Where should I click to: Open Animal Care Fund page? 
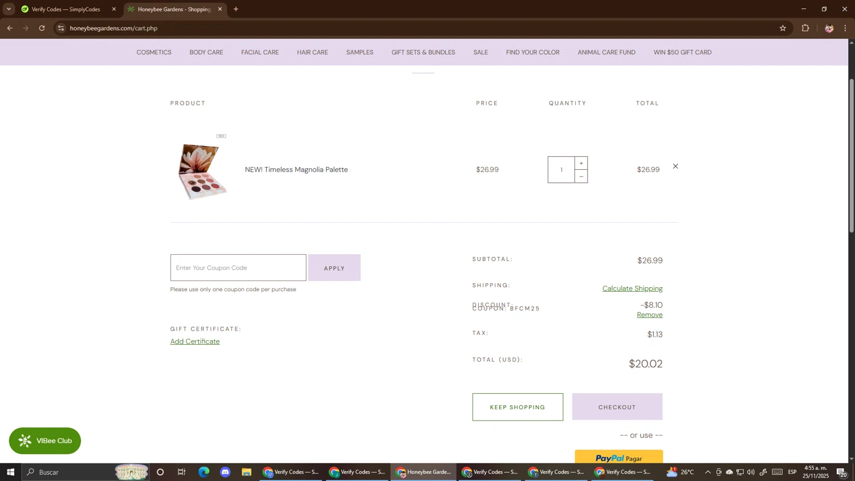[606, 52]
